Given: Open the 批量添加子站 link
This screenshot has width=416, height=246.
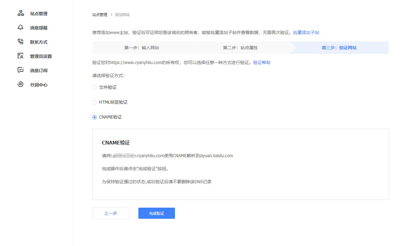Looking at the screenshot, I should (x=306, y=32).
